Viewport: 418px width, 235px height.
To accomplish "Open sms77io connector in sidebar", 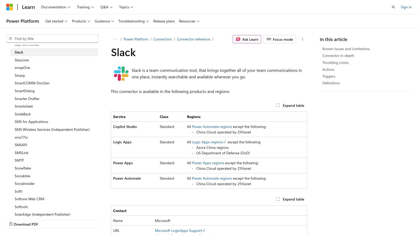I will coord(21,137).
